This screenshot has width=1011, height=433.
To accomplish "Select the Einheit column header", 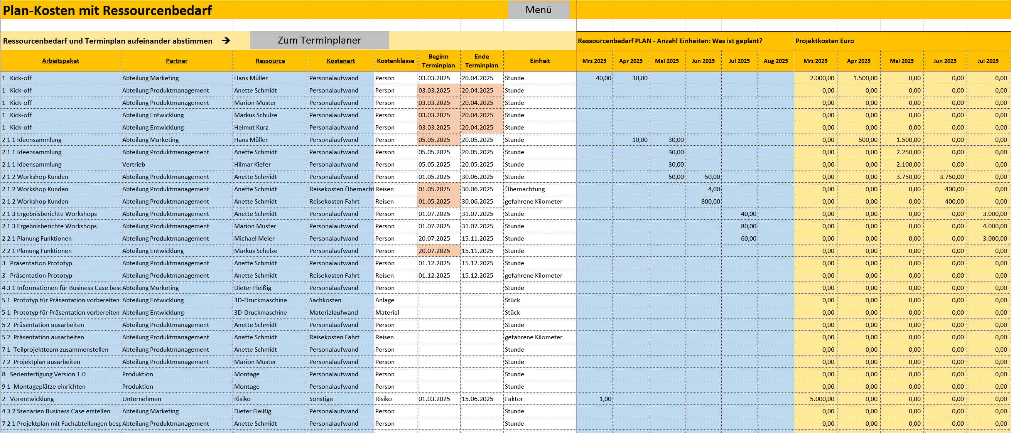I will point(540,61).
